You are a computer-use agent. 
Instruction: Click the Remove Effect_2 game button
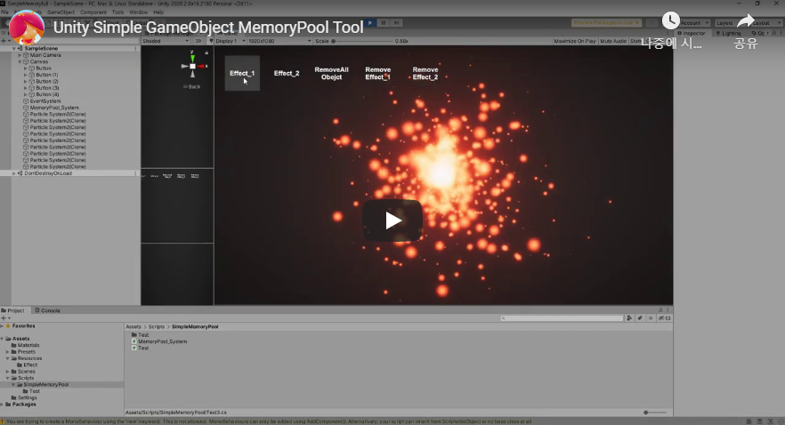tap(425, 73)
